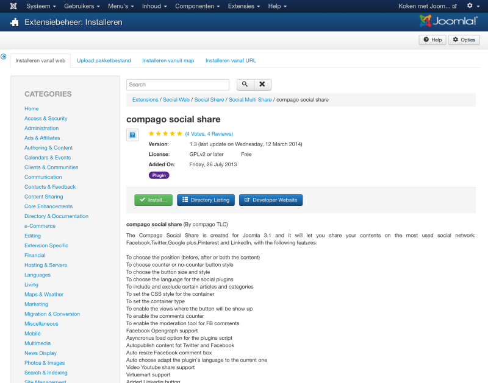Click the extension thumbnail placeholder image

pos(132,135)
